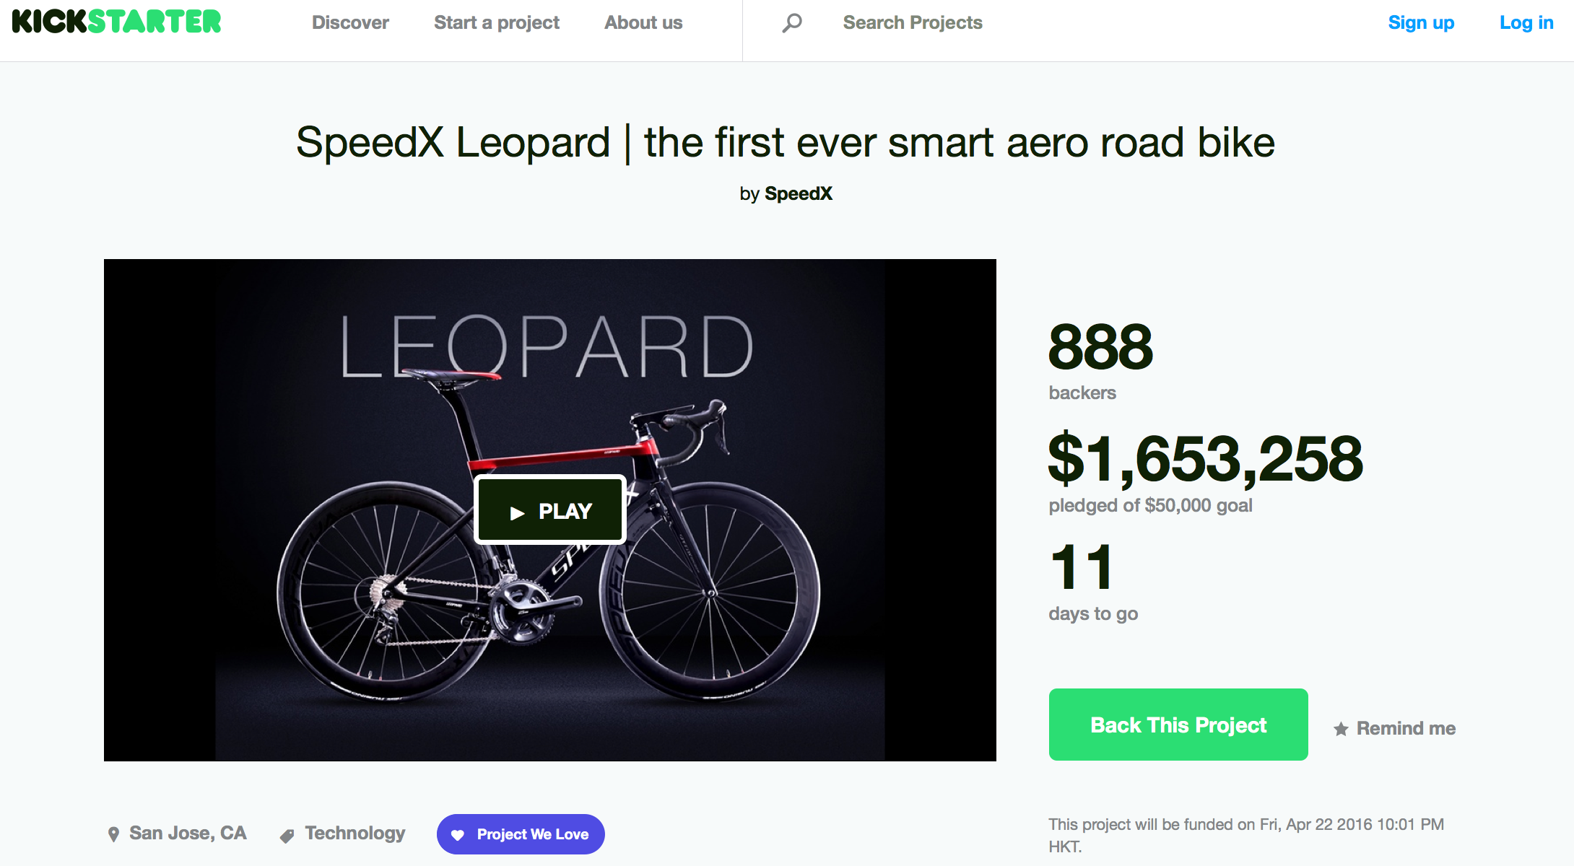Click the Remind me star icon
Screen dimensions: 1574x866
(1341, 729)
